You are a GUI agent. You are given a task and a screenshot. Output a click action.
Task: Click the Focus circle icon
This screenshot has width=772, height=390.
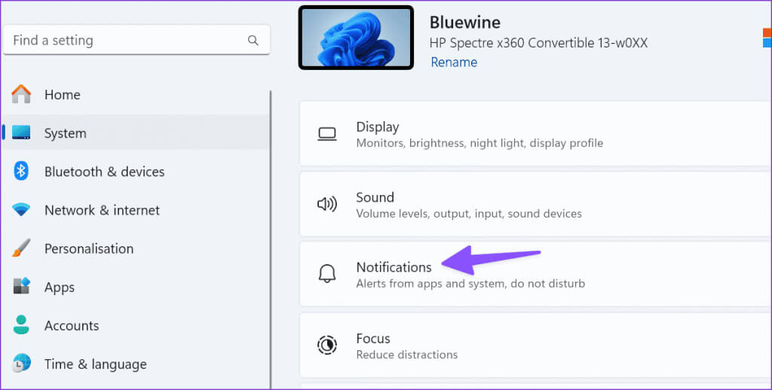(327, 346)
